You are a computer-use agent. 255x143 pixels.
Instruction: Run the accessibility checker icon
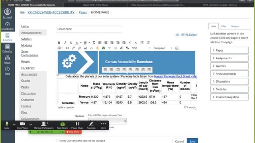(177, 48)
